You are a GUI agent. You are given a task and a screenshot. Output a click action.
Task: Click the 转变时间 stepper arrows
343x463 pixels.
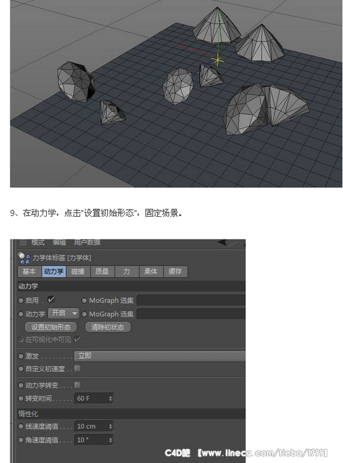[110, 398]
